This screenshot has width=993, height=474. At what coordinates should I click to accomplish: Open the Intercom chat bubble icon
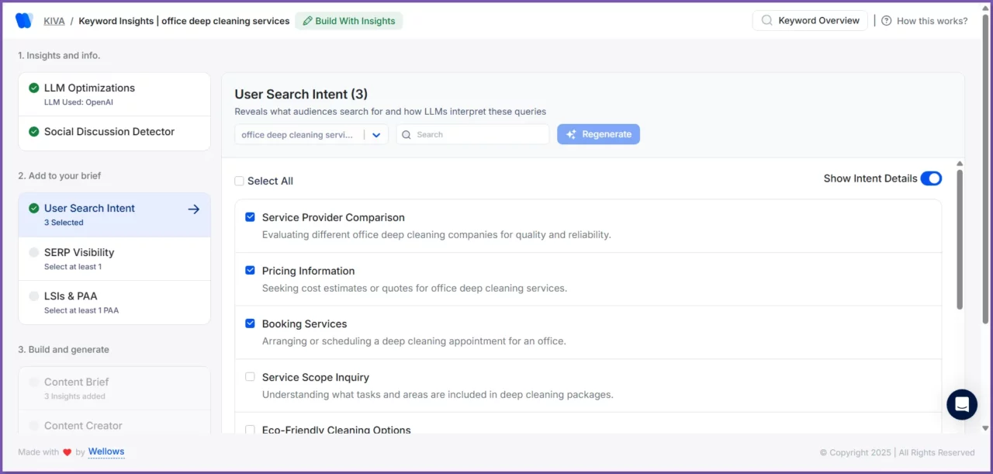[x=961, y=404]
